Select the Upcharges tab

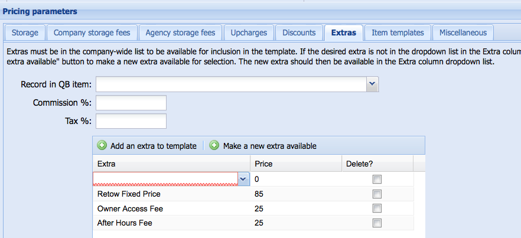point(249,33)
